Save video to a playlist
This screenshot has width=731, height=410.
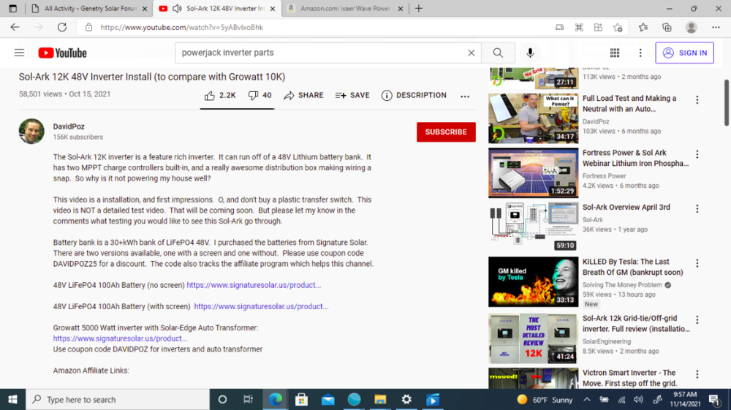click(352, 96)
